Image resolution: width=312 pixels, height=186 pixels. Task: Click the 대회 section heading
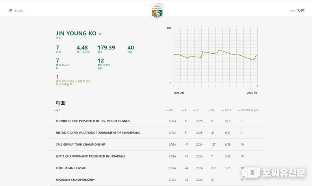(61, 103)
